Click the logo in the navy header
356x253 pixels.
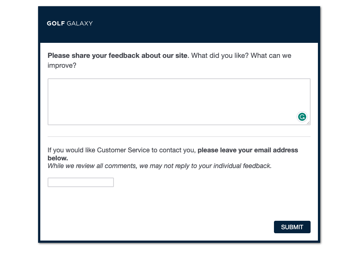click(x=69, y=23)
